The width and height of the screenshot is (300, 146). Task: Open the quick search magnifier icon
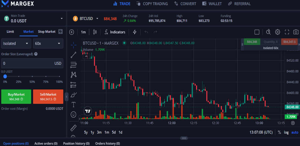pyautogui.click(x=268, y=32)
